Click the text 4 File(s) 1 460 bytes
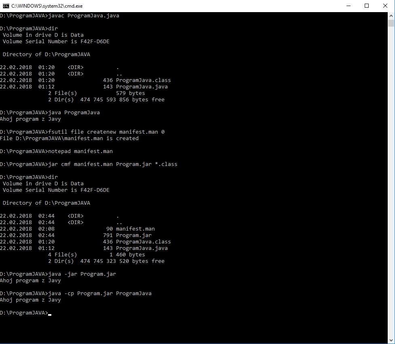Image resolution: width=395 pixels, height=344 pixels. [x=97, y=255]
